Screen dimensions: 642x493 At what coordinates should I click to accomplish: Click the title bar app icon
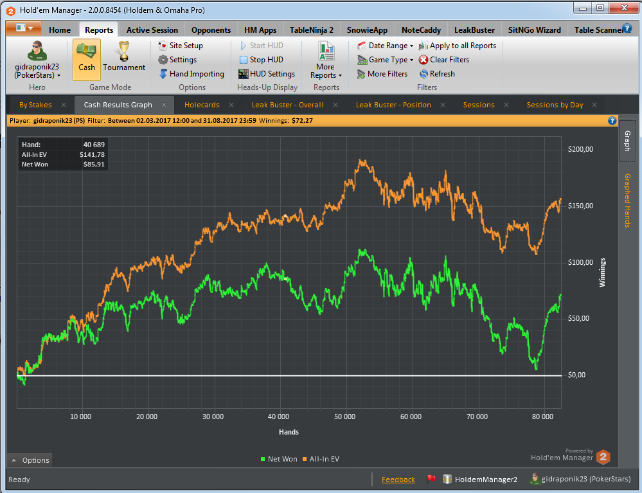coord(11,11)
